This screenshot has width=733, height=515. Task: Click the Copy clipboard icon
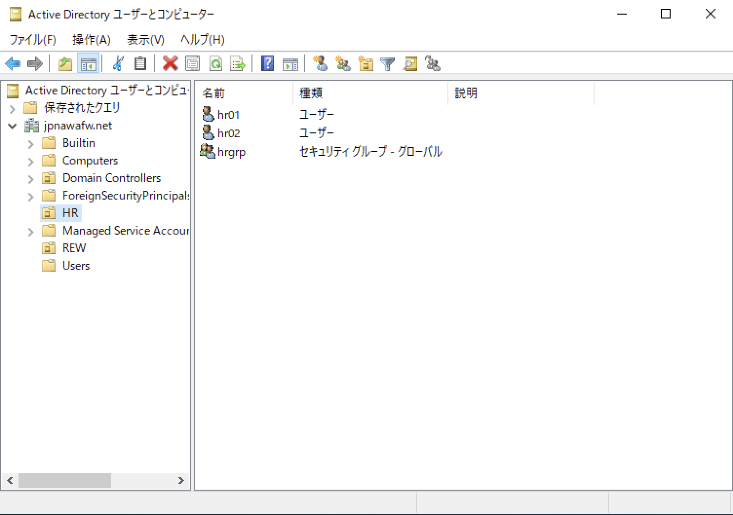pos(140,63)
